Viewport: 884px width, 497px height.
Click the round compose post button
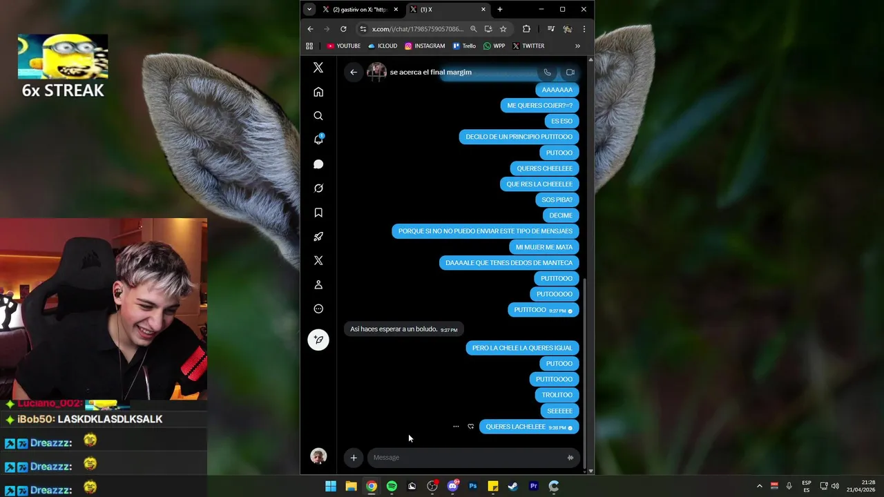(x=318, y=340)
